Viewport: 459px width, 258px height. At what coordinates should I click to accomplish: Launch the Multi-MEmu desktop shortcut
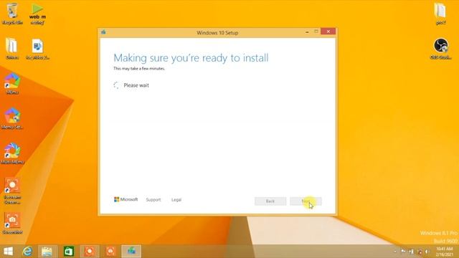click(12, 153)
